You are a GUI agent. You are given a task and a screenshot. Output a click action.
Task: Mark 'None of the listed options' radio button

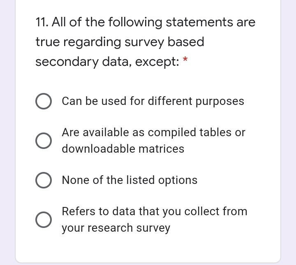point(44,180)
